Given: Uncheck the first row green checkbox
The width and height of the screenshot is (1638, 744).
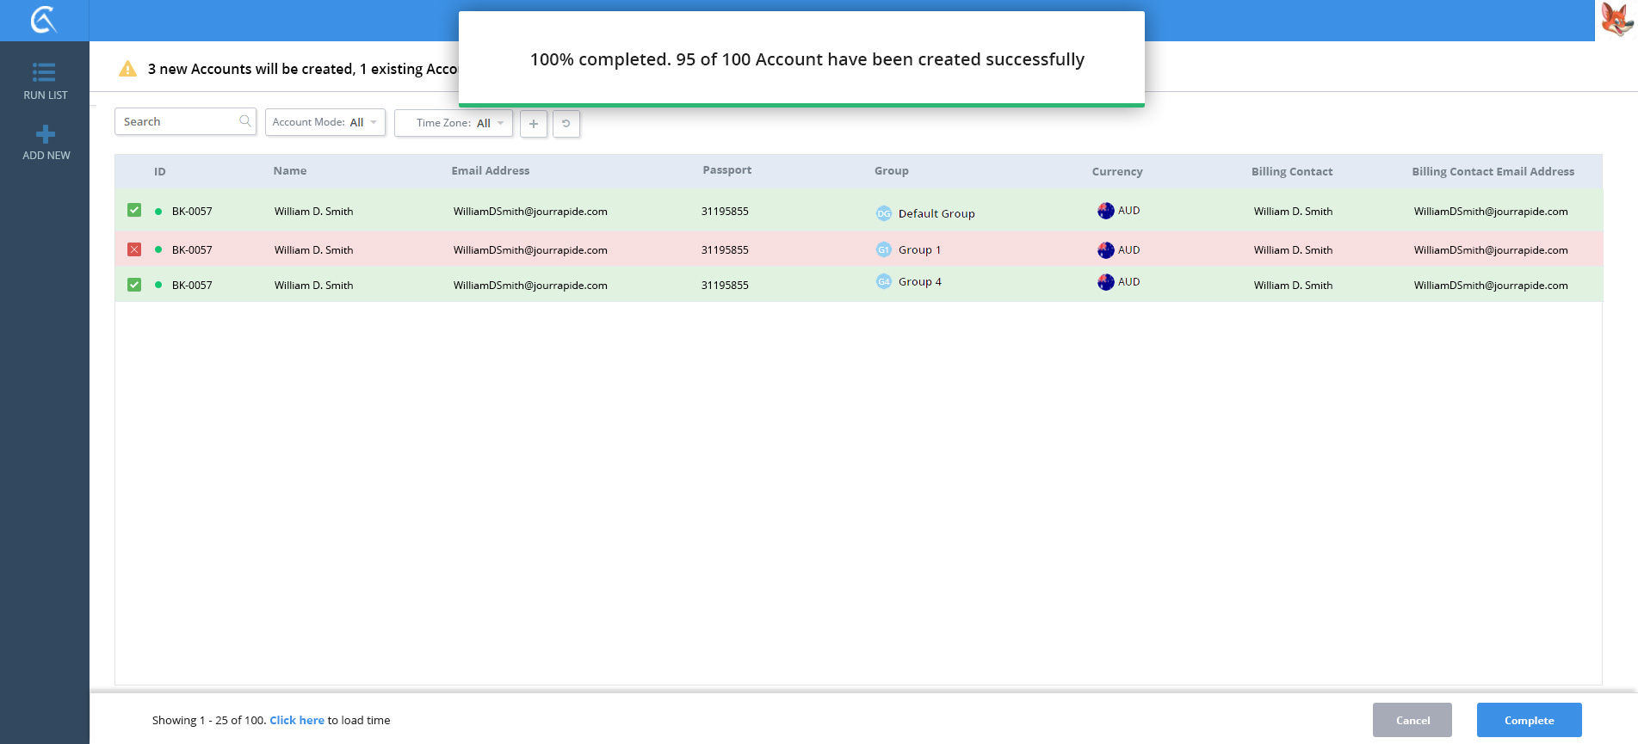Looking at the screenshot, I should (134, 210).
